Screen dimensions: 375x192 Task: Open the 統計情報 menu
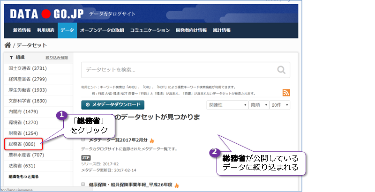[222, 30]
